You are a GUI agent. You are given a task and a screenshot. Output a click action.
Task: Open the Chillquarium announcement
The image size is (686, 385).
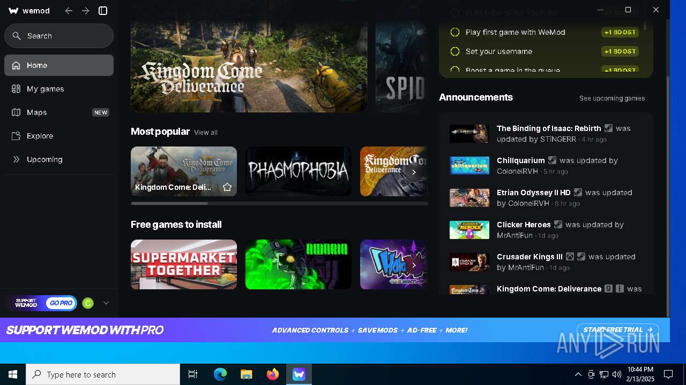point(546,166)
